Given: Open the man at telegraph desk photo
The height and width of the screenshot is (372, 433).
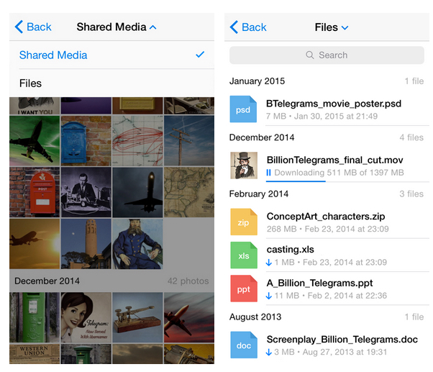Looking at the screenshot, I should click(x=86, y=192).
